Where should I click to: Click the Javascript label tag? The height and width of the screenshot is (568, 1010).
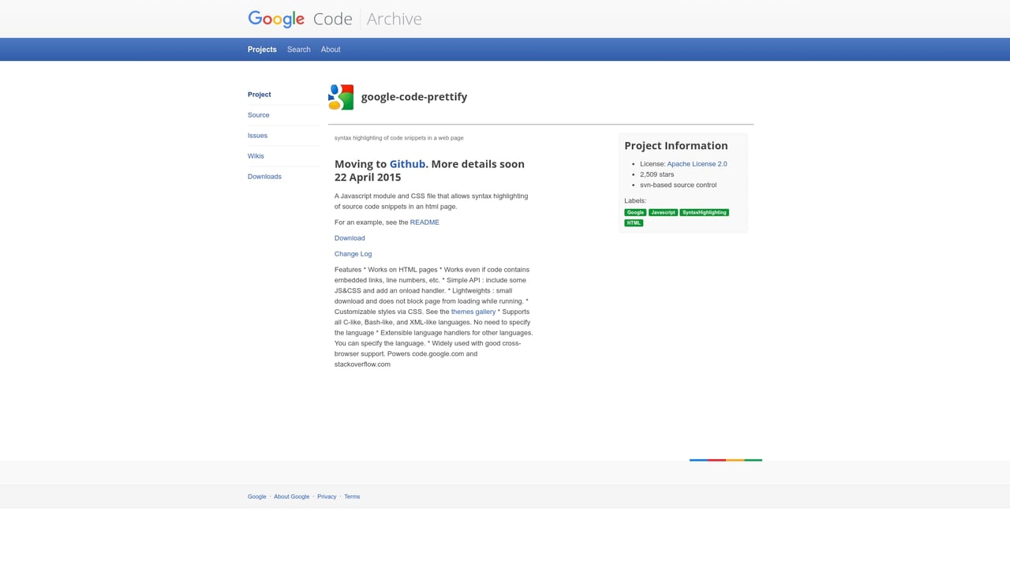tap(663, 212)
